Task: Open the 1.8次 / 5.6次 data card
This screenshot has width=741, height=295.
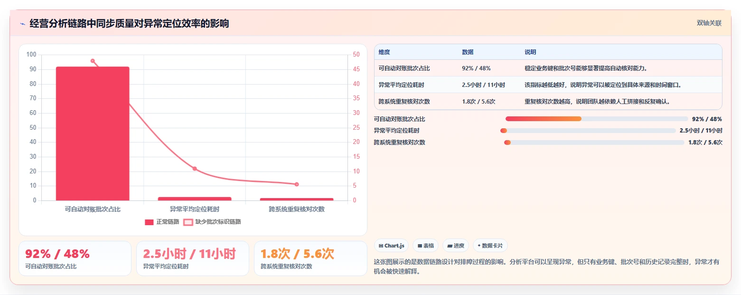Action: (x=310, y=258)
